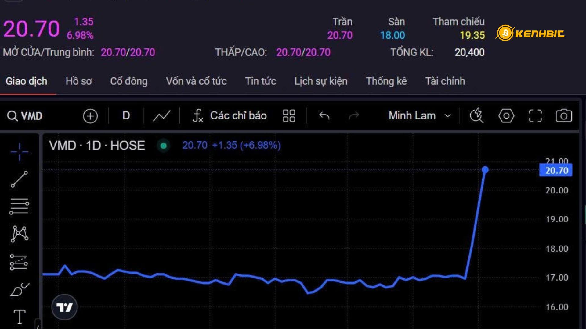Image resolution: width=586 pixels, height=329 pixels.
Task: Open the Fibonacci retracement tool
Action: [19, 206]
